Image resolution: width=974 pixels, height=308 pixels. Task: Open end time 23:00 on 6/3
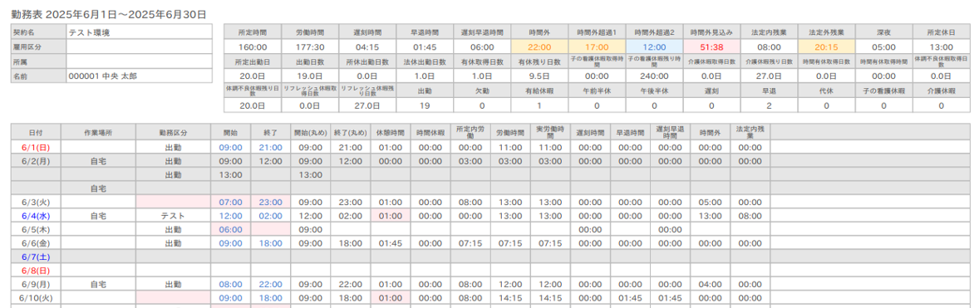271,202
